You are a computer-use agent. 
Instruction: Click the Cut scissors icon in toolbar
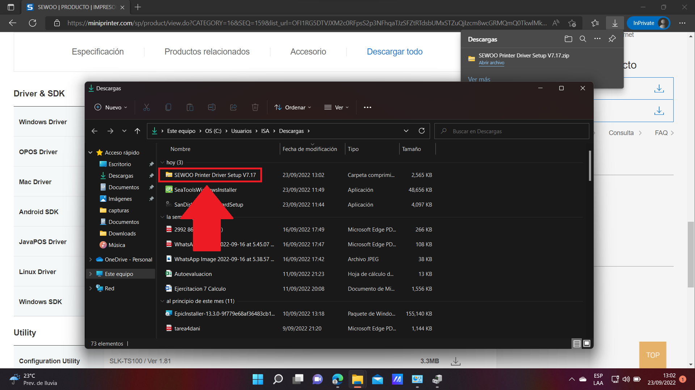146,107
